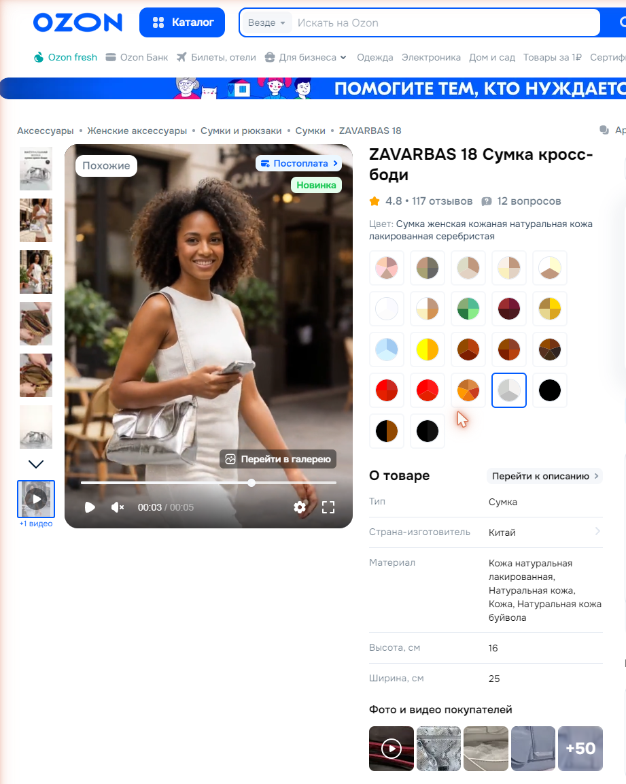Select the green color swatch
Screen dimensions: 626x784
[468, 309]
